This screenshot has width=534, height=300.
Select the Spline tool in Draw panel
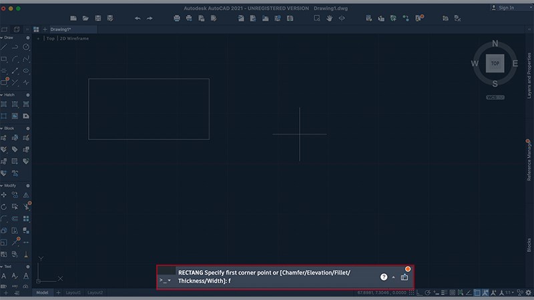click(x=26, y=59)
